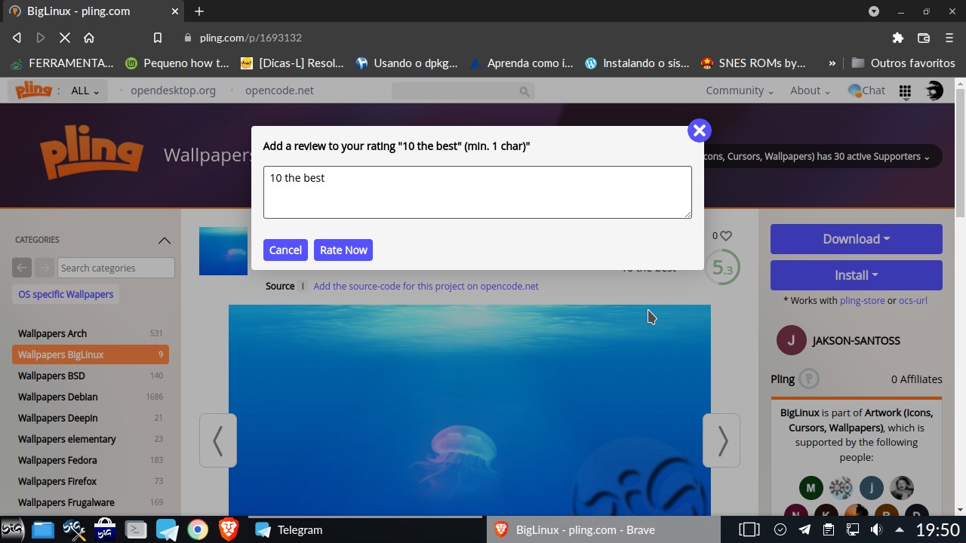
Task: Open the Brave wallet icon
Action: pyautogui.click(x=923, y=38)
